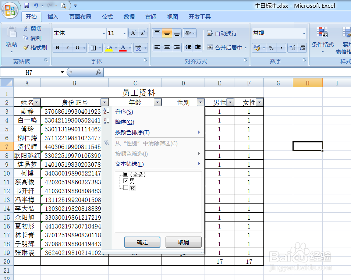The height and width of the screenshot is (280, 351).
Task: Switch to the 视图 ribbon tab
Action: 173,17
